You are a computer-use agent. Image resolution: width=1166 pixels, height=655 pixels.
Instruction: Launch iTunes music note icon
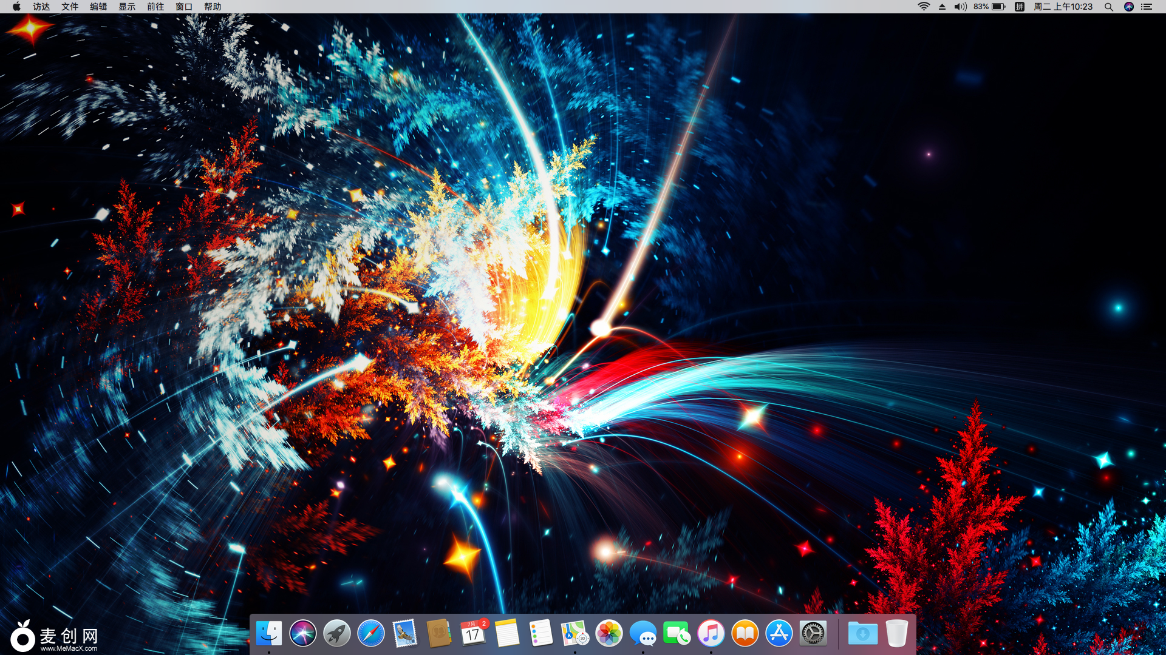[711, 634]
